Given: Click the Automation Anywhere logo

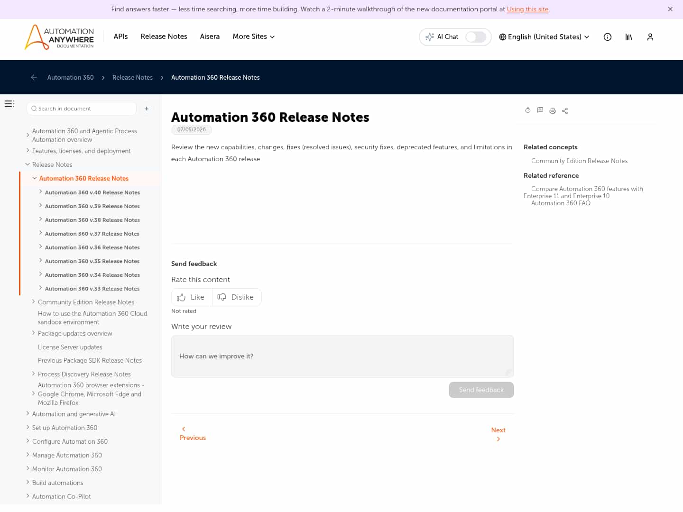Looking at the screenshot, I should (59, 37).
